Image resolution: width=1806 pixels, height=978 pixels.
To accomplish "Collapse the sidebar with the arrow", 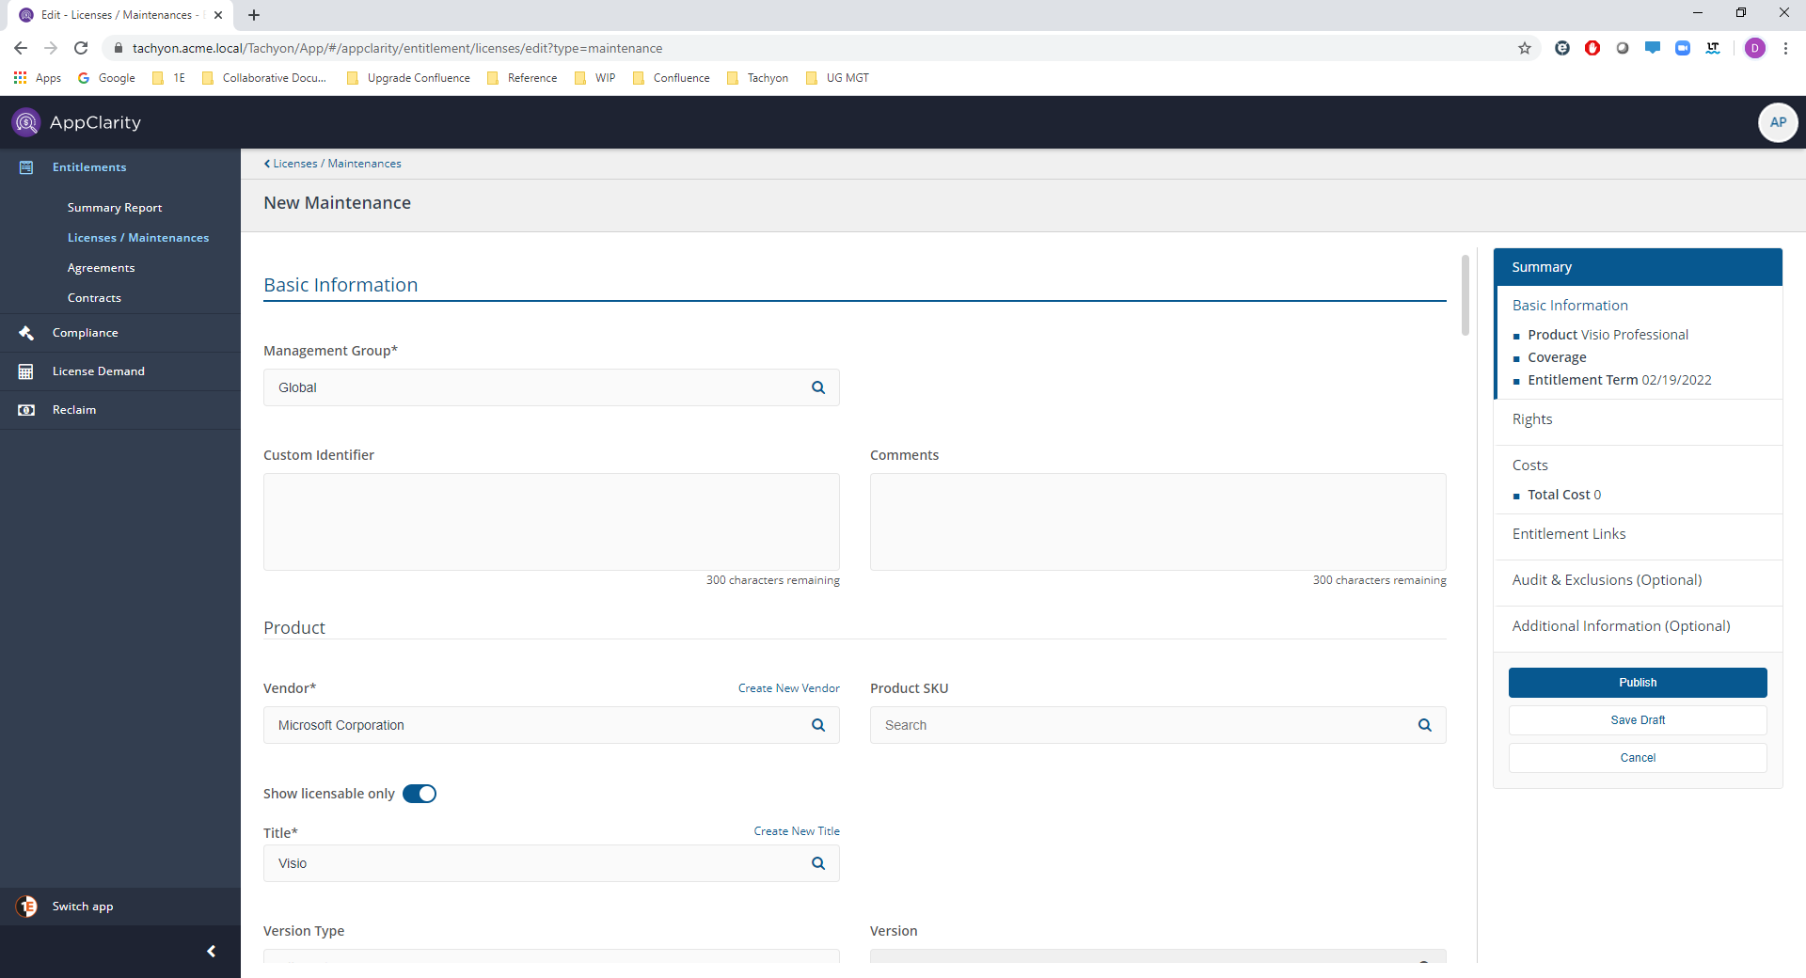I will coord(212,952).
